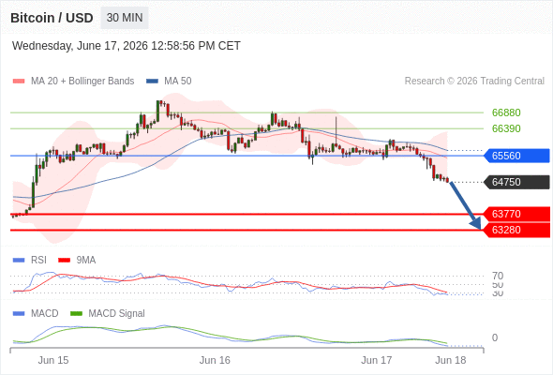Click the RSI legend label
553x375 pixels.
pyautogui.click(x=38, y=261)
